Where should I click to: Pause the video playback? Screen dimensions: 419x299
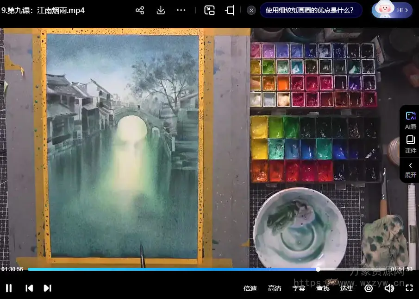point(9,288)
